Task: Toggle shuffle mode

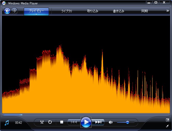Action: point(42,122)
